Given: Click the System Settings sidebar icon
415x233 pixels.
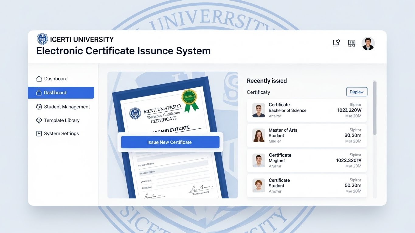Looking at the screenshot, I should click(x=39, y=133).
